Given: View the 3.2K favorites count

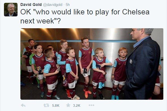Looking at the screenshot, I should tap(77, 105).
